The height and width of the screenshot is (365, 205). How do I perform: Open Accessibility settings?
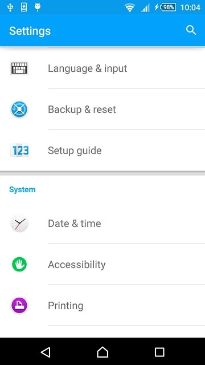102,265
